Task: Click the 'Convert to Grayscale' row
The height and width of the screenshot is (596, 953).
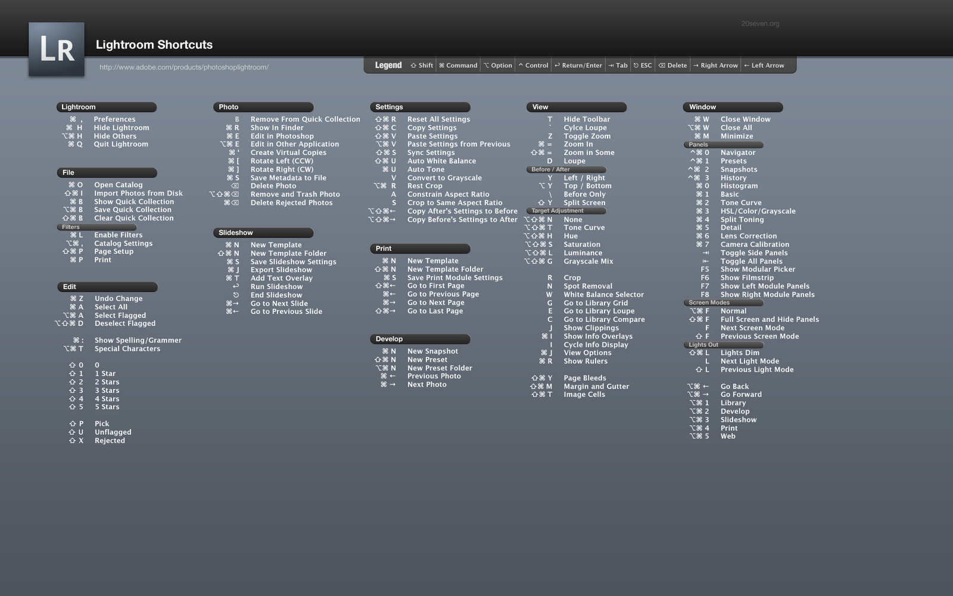Action: pyautogui.click(x=436, y=178)
